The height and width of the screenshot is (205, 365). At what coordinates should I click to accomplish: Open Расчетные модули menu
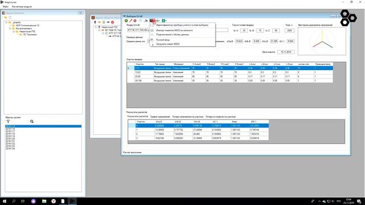coord(22,7)
